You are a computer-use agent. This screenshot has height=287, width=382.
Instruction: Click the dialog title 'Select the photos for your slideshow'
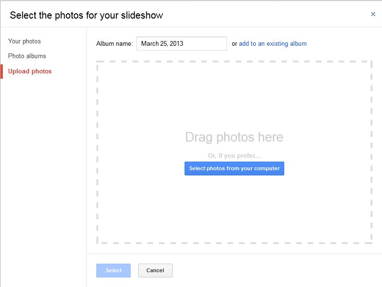[x=86, y=15]
